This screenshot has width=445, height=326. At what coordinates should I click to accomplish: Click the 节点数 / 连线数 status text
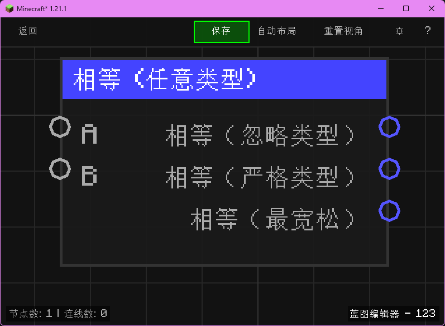[58, 314]
